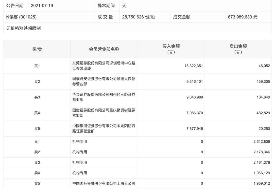Click buy amount 0 in 卖5 row
Viewport: 274px width, 189px height.
(x=202, y=183)
